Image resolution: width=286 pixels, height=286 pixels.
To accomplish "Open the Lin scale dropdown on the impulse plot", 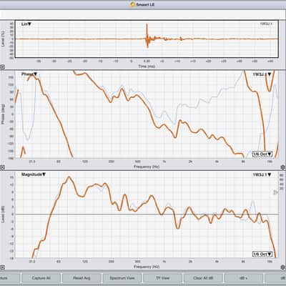I will (x=26, y=24).
